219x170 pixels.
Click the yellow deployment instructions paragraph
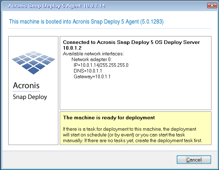pyautogui.click(x=132, y=135)
